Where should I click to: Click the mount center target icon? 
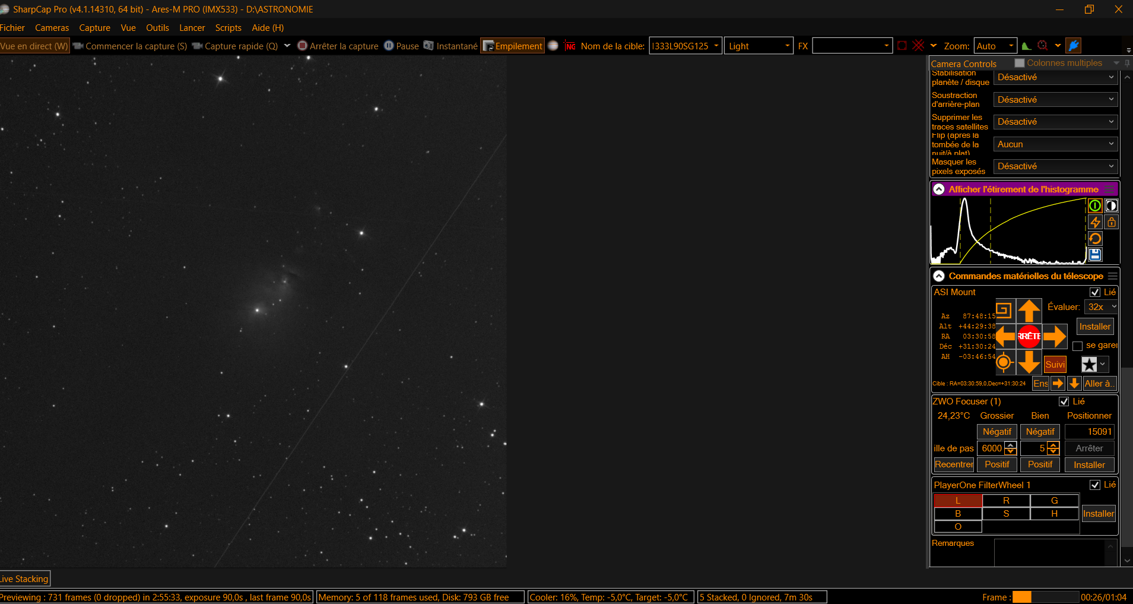click(x=1004, y=362)
